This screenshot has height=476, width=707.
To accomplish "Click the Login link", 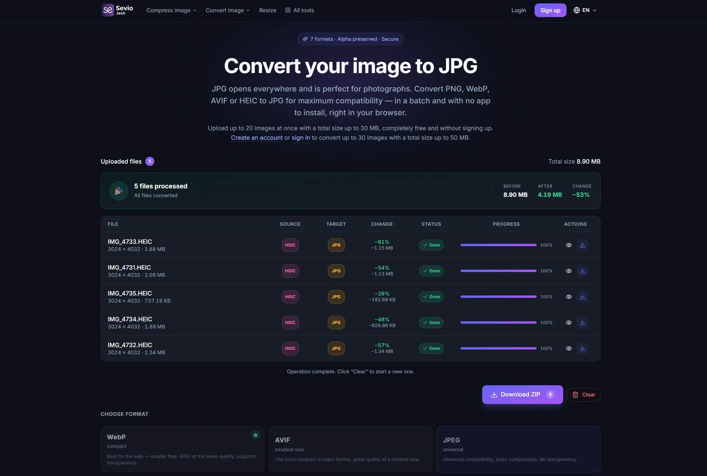I will pos(519,10).
